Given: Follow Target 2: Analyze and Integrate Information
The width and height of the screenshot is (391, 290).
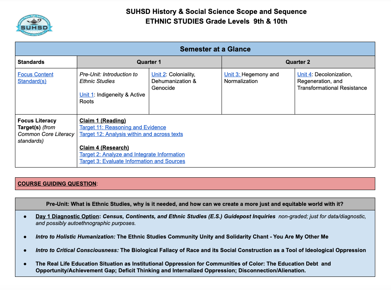Looking at the screenshot, I should click(x=132, y=154).
